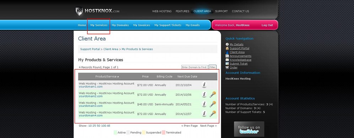Click the Client Area user icon
This screenshot has height=138, width=354.
click(x=227, y=52)
